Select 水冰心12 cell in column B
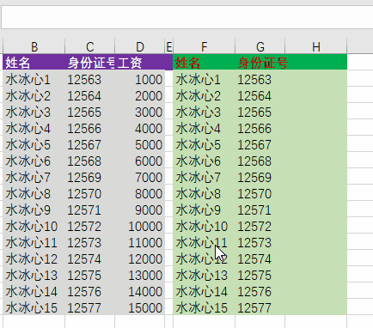This screenshot has width=373, height=328. tap(34, 258)
